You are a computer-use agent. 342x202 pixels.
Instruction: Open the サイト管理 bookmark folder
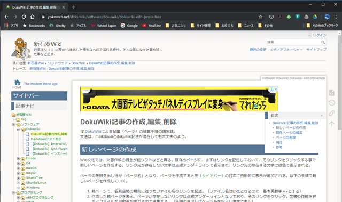click(201, 26)
